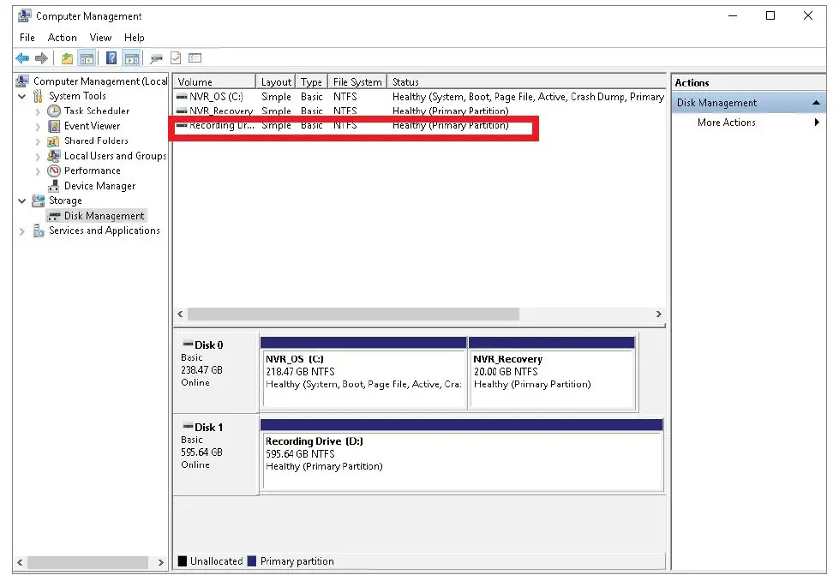The height and width of the screenshot is (581, 839).
Task: Collapse the Storage tree node
Action: point(22,201)
